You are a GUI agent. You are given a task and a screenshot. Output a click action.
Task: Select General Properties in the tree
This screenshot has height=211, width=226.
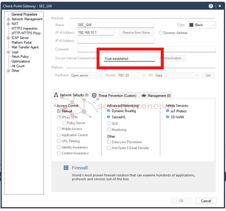24,14
